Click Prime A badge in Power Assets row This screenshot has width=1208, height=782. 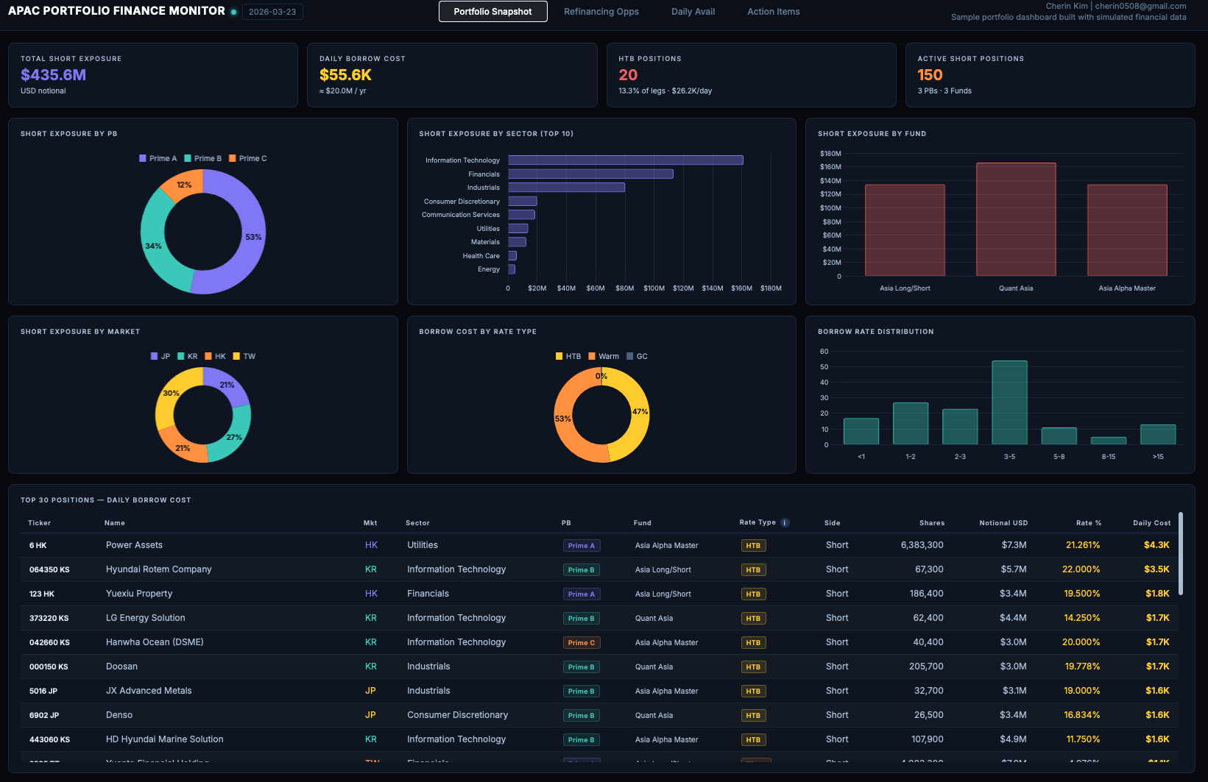[x=581, y=546]
